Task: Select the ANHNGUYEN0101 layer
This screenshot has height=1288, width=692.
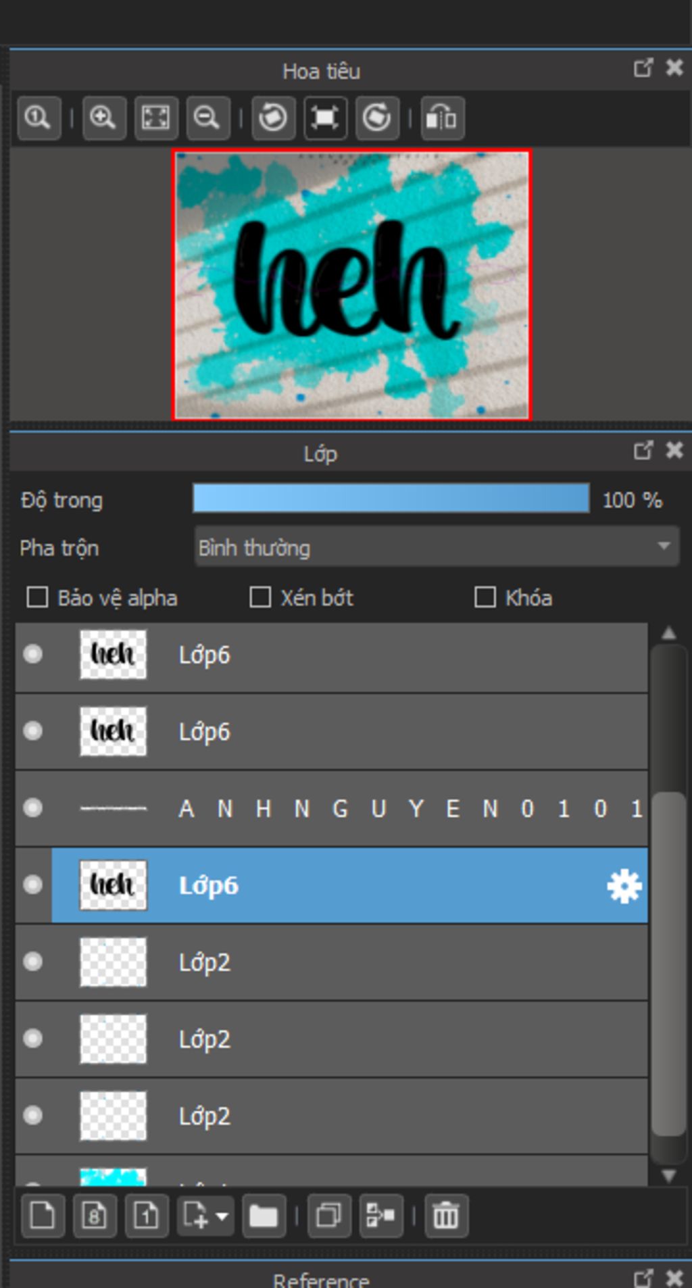Action: pyautogui.click(x=405, y=808)
